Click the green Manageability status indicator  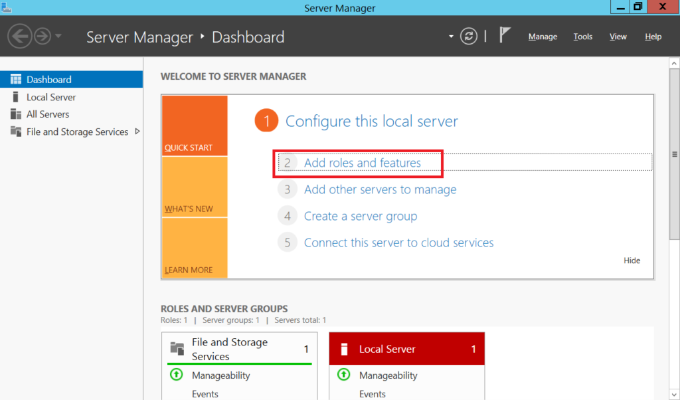click(343, 375)
